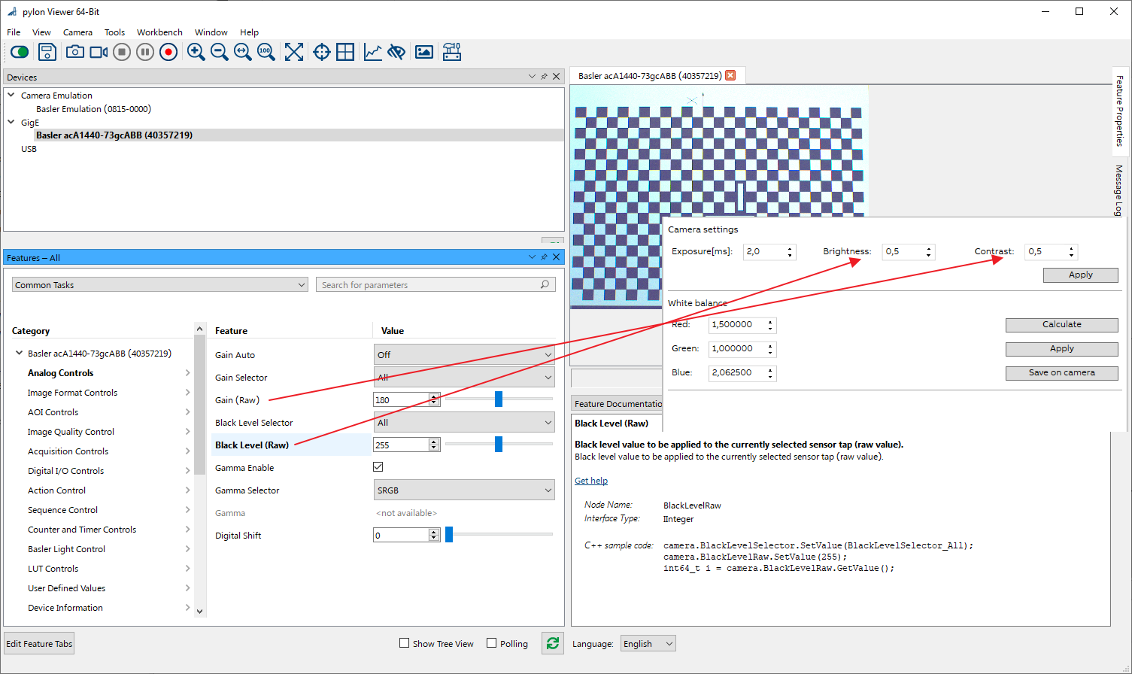Click the fullscreen expand arrows icon
The width and height of the screenshot is (1132, 674).
[294, 52]
